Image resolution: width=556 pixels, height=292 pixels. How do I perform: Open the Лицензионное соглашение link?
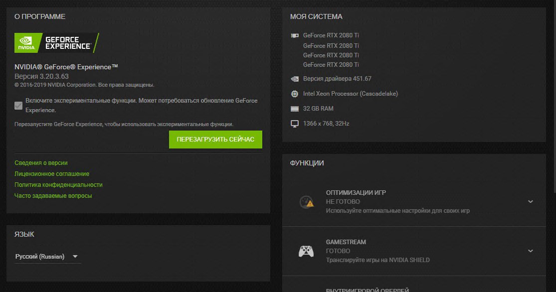(x=52, y=173)
